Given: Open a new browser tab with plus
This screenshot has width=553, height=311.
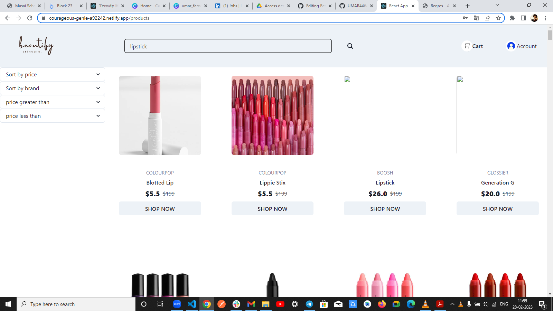Looking at the screenshot, I should pyautogui.click(x=468, y=6).
